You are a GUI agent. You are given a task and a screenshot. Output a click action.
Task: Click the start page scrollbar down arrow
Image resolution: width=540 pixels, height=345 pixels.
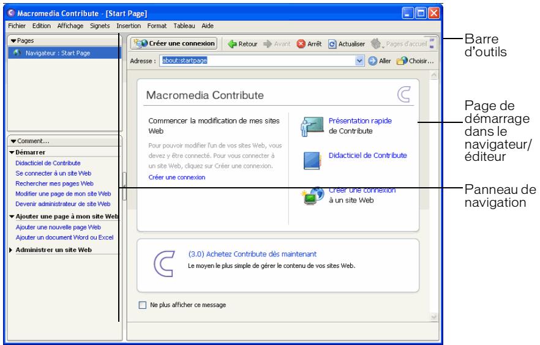click(434, 317)
